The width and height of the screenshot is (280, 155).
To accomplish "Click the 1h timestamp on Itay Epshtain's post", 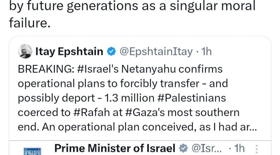I will 207,51.
